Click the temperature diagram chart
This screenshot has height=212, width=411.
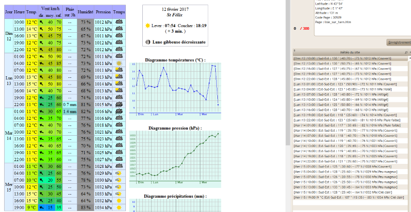175,91
